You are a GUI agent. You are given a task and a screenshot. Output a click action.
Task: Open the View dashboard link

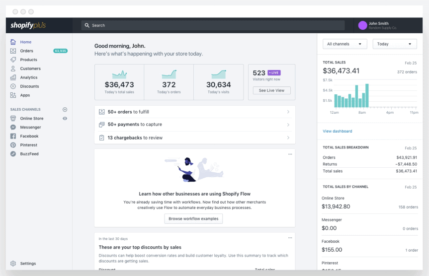coord(338,131)
